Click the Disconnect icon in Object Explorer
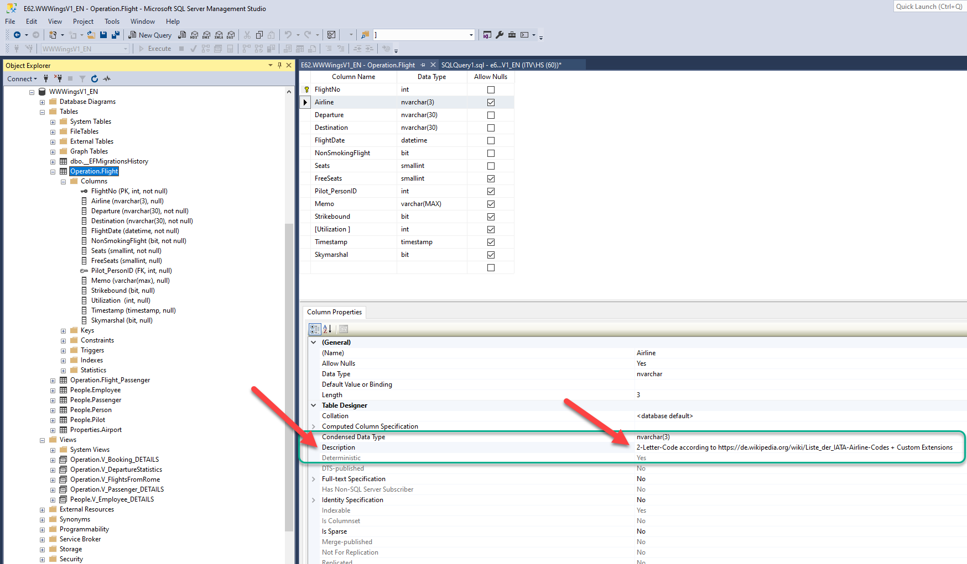The image size is (967, 564). (58, 79)
